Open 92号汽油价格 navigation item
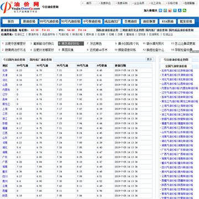 pos(71,22)
